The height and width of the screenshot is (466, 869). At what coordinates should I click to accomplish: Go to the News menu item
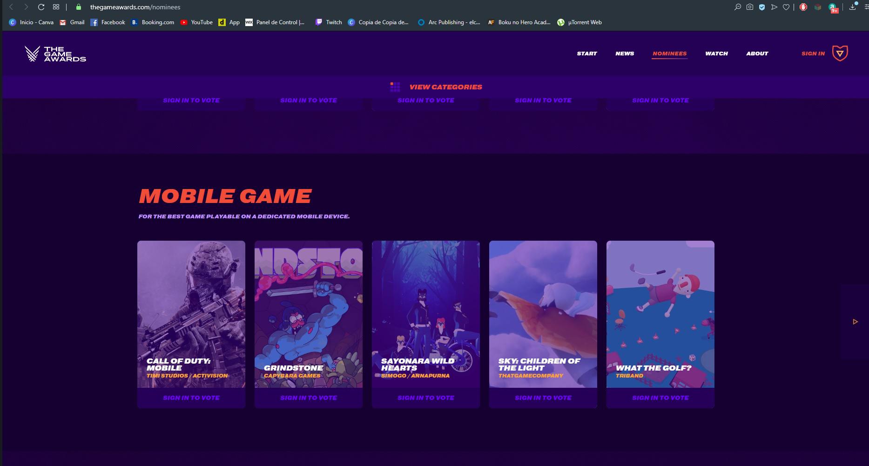point(624,54)
